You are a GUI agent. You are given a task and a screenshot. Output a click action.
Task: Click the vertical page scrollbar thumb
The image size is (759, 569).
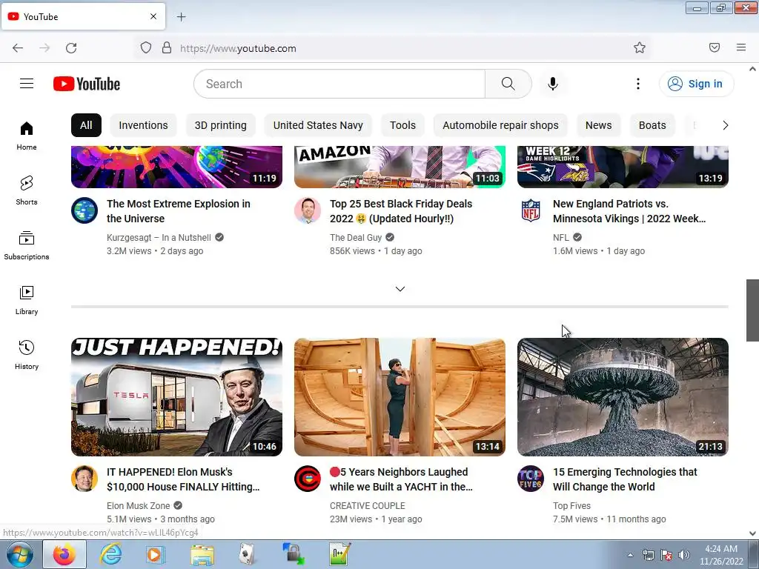tap(752, 310)
